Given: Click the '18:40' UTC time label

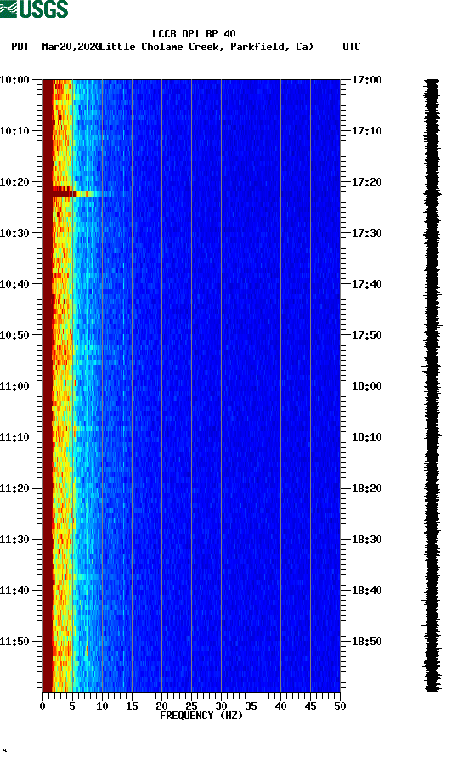Looking at the screenshot, I should coord(366,591).
